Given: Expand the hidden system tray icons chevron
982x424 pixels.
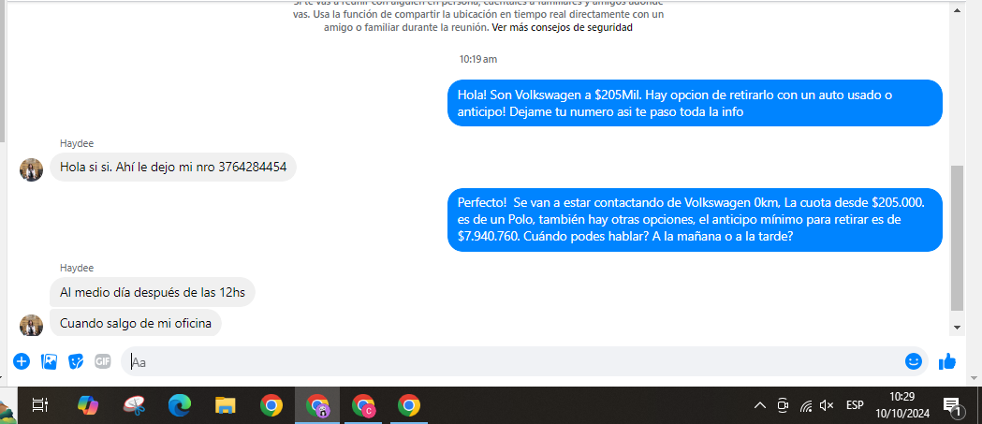Looking at the screenshot, I should pyautogui.click(x=760, y=405).
